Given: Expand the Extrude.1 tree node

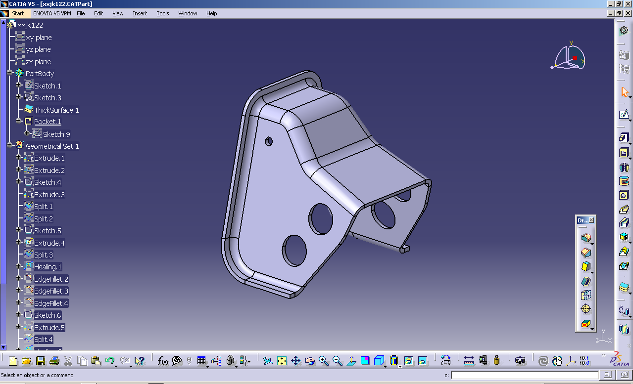Looking at the screenshot, I should click(18, 158).
